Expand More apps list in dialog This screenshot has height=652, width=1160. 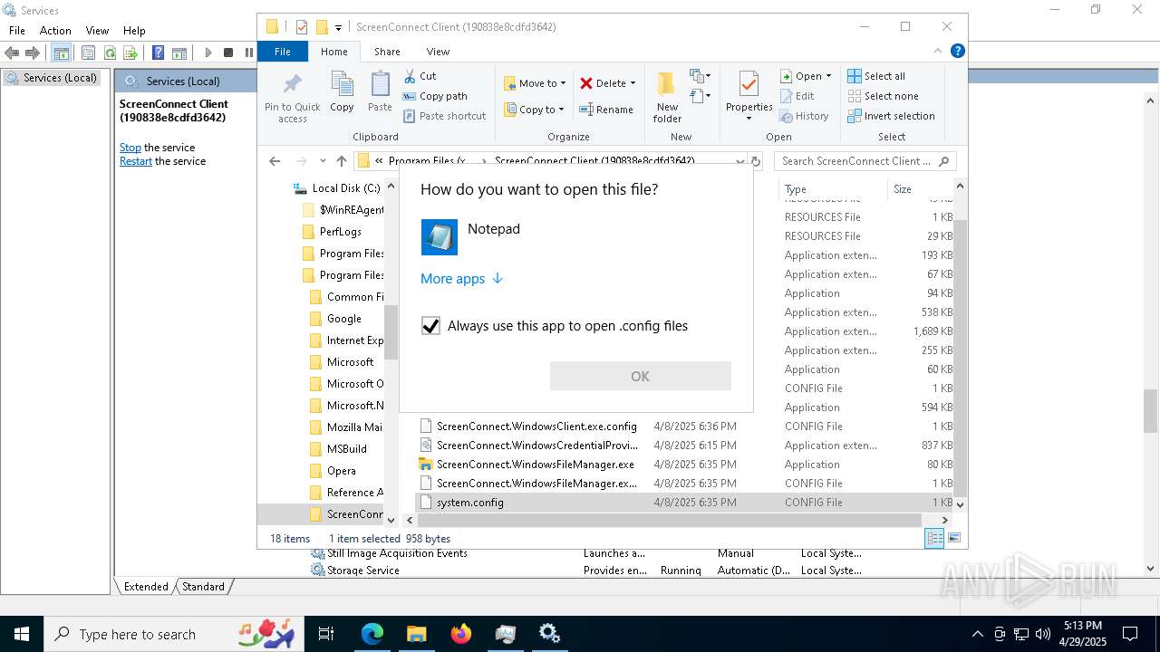pyautogui.click(x=461, y=279)
